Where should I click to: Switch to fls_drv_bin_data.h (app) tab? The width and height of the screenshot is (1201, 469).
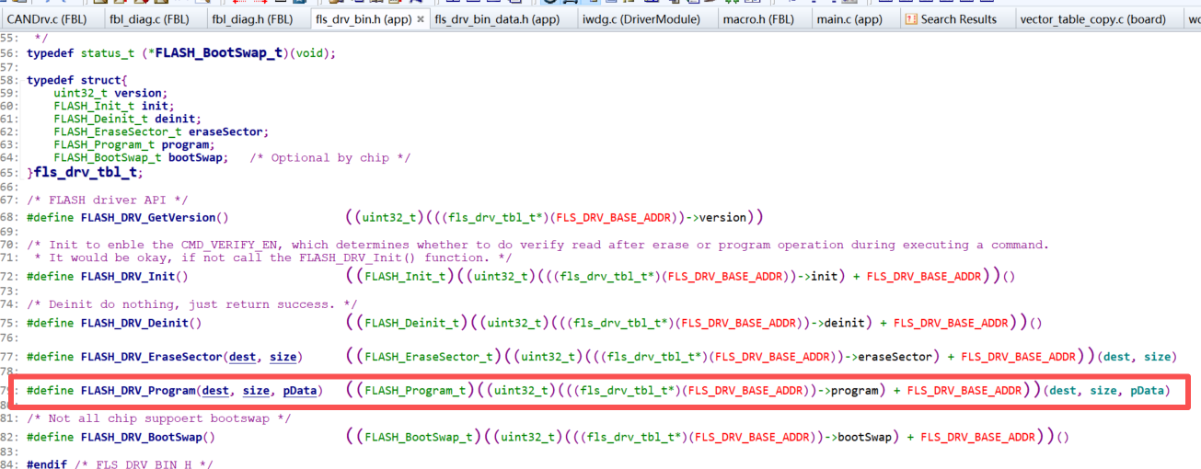coord(496,18)
